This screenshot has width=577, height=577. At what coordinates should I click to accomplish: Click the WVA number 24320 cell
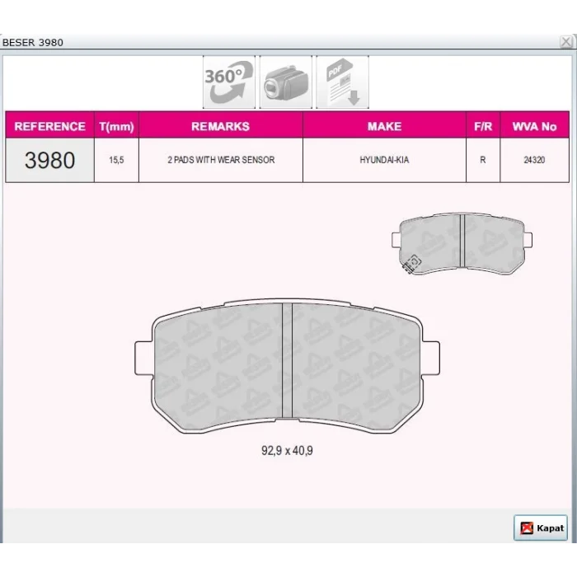tap(535, 160)
